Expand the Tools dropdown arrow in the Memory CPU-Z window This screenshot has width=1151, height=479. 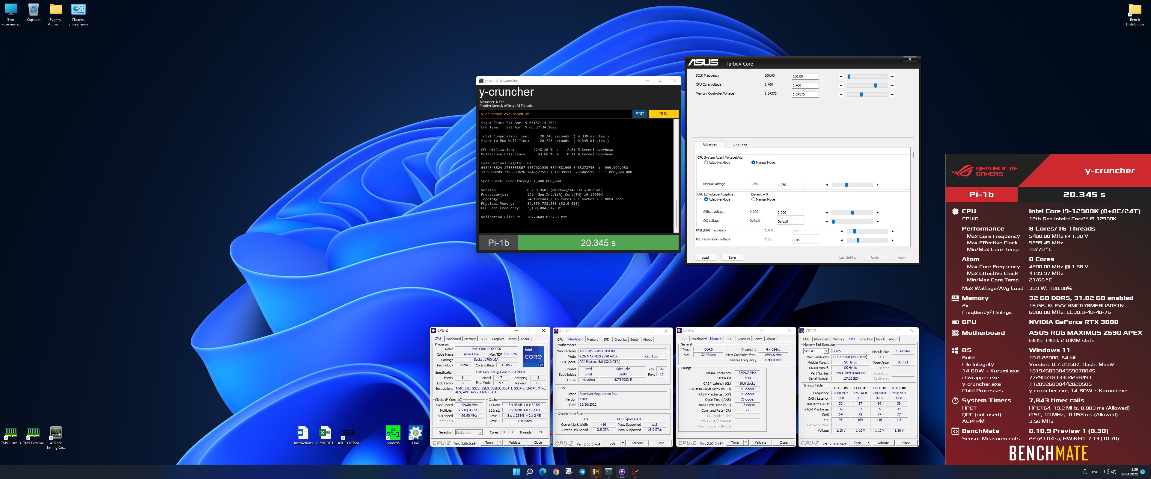click(746, 442)
